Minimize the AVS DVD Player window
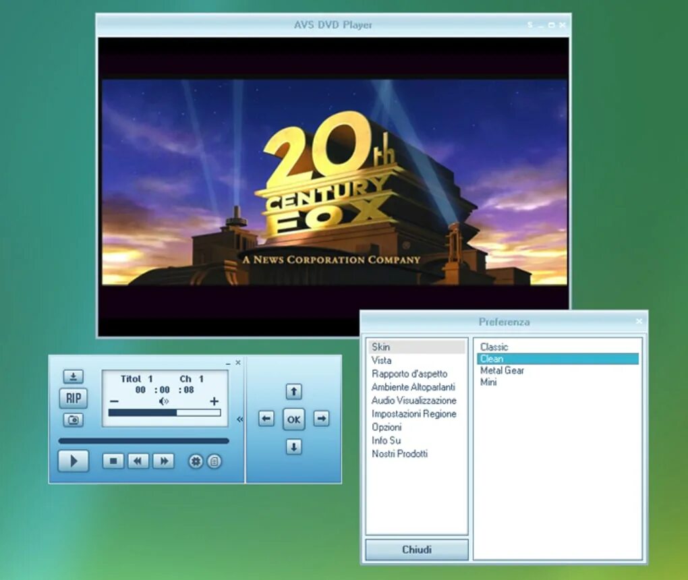688x580 pixels. pyautogui.click(x=541, y=26)
